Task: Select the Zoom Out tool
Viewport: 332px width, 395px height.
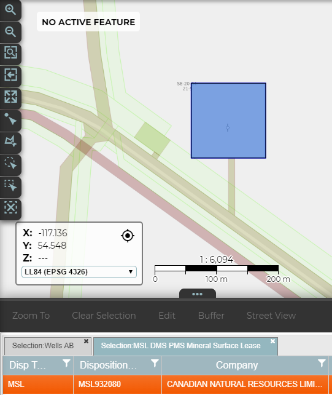Action: [10, 32]
